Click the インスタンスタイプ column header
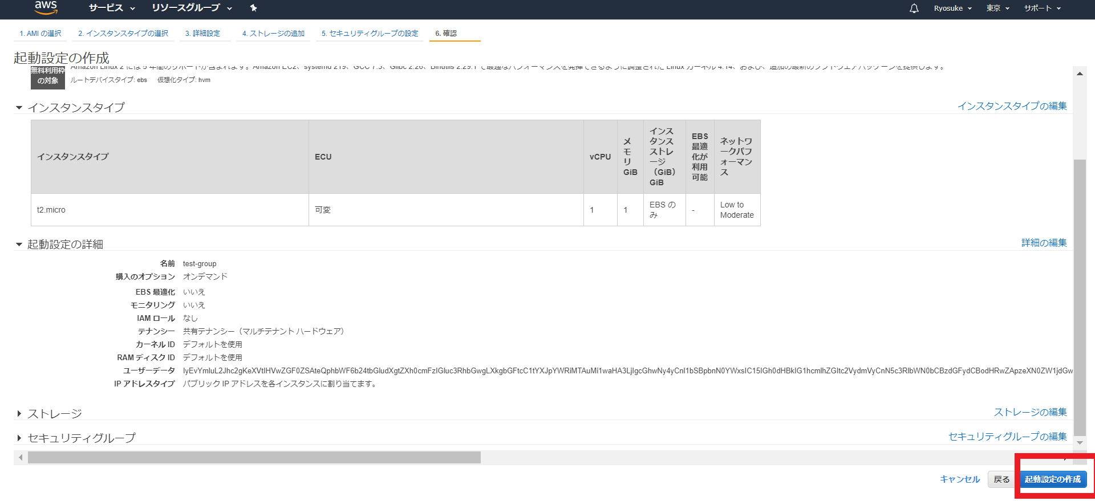This screenshot has height=501, width=1095. (170, 157)
